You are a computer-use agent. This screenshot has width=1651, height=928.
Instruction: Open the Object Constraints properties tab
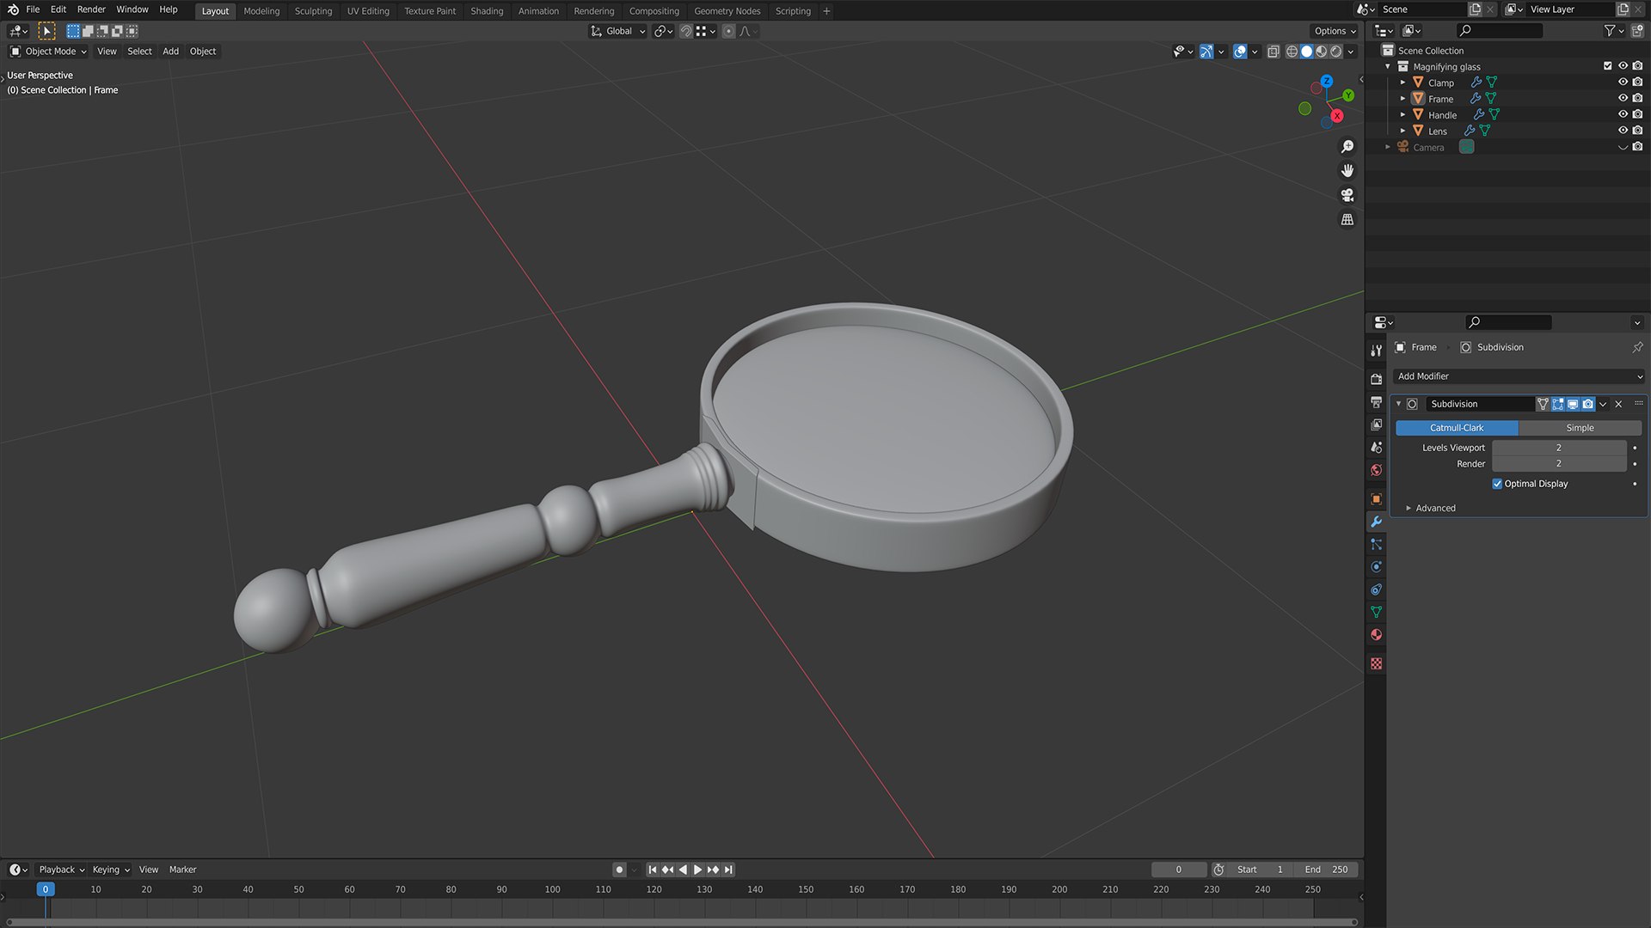[x=1376, y=589]
